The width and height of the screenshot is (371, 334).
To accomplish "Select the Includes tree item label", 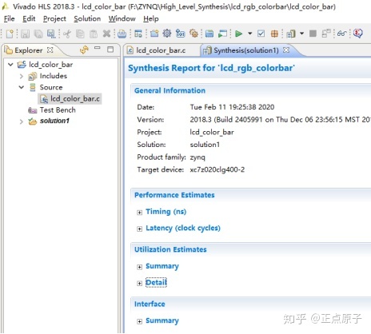I will tap(54, 76).
